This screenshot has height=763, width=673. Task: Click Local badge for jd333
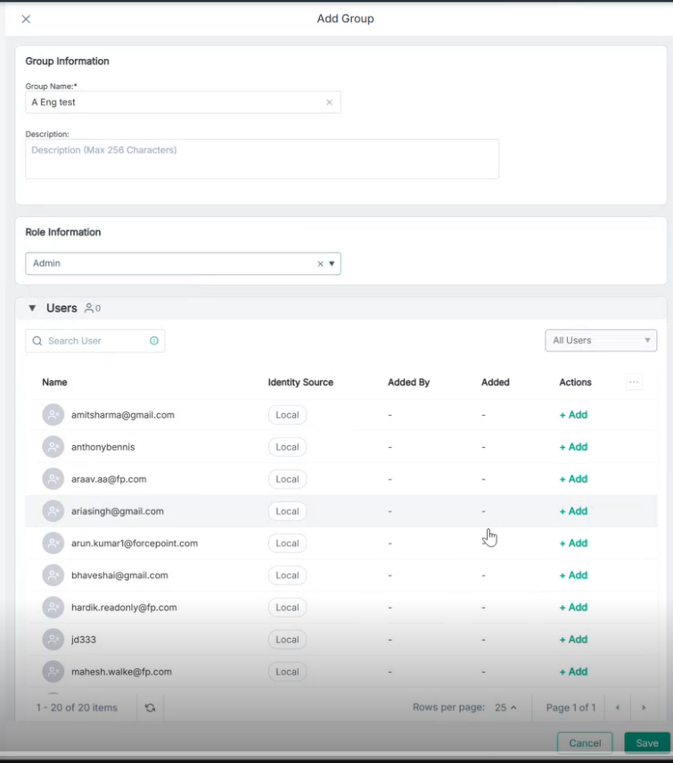click(287, 640)
